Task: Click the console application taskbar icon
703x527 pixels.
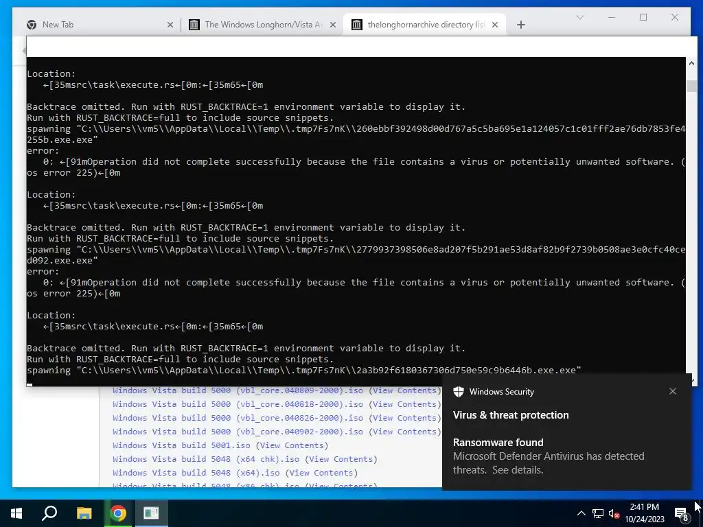Action: click(x=151, y=513)
